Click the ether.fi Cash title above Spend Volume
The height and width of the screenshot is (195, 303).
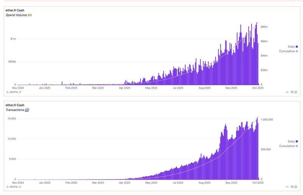[x=16, y=10]
